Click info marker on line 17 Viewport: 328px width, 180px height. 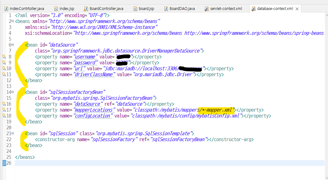[4, 109]
